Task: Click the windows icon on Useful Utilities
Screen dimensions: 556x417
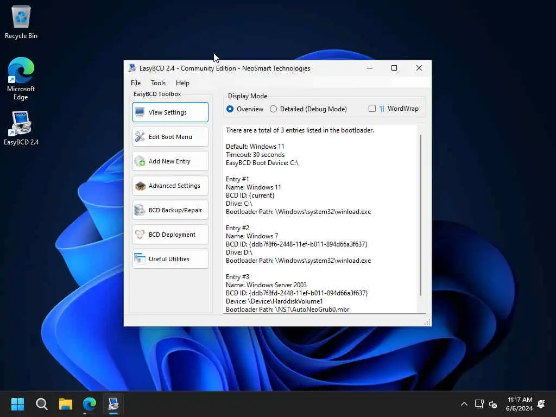Action: pyautogui.click(x=140, y=259)
